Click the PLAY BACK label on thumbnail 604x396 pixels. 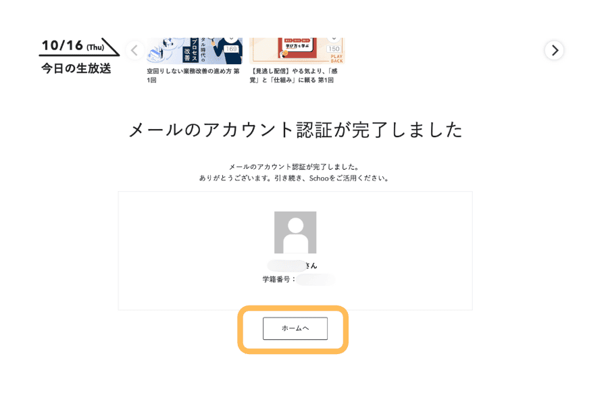336,59
